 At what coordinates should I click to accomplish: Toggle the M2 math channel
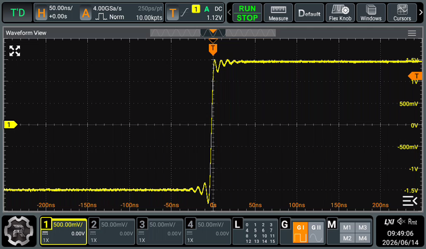pos(347,238)
